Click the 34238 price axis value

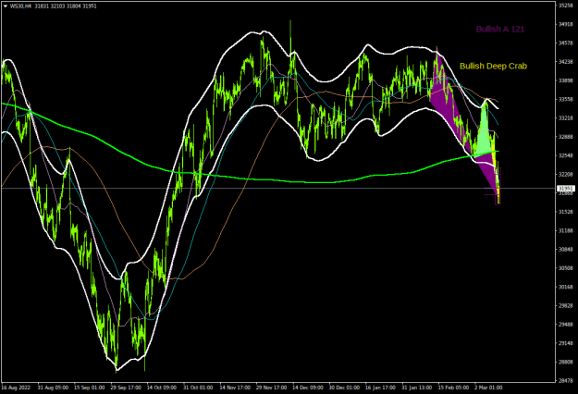click(x=565, y=62)
